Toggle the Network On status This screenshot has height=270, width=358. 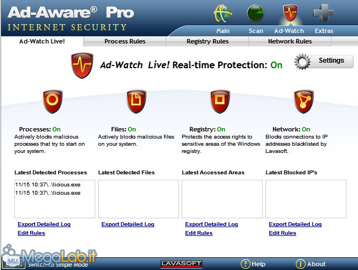pos(306,129)
